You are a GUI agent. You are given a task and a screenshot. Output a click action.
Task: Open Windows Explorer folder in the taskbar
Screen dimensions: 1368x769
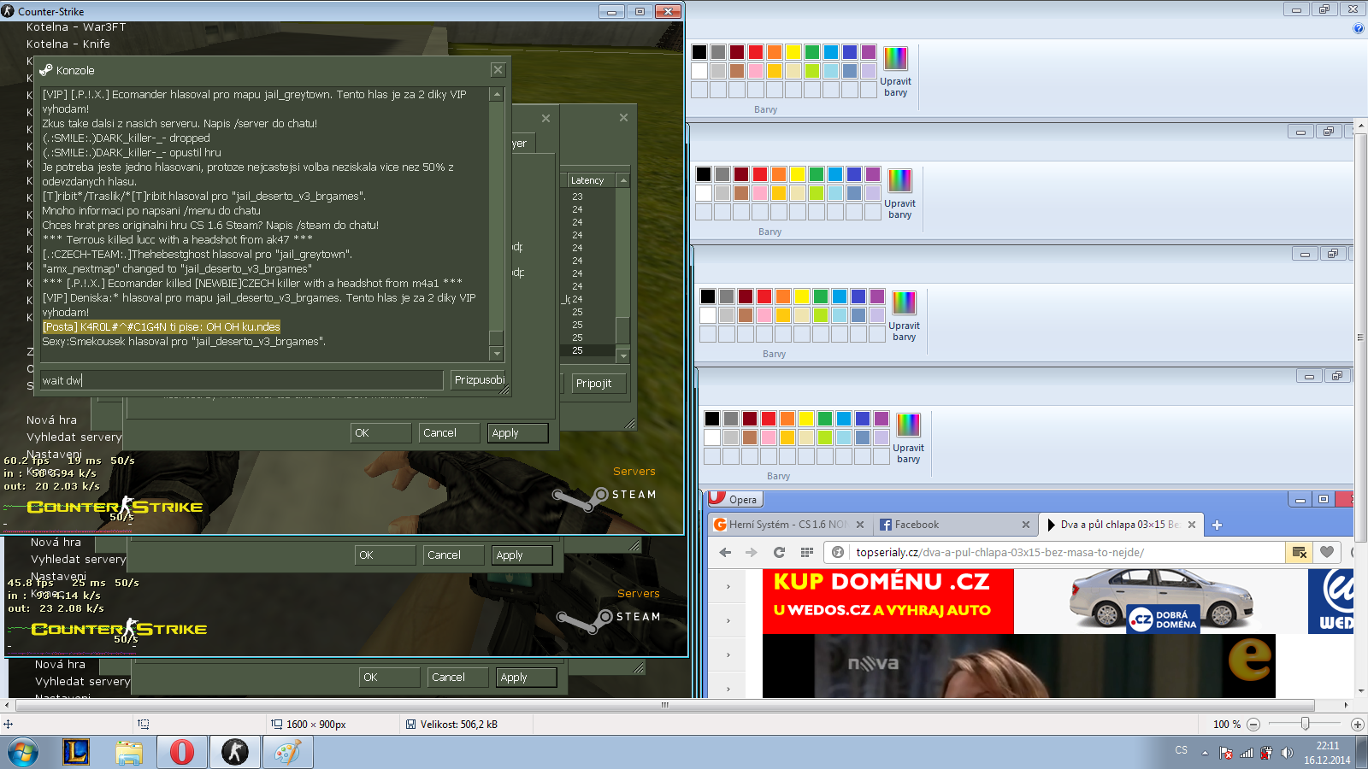pyautogui.click(x=129, y=752)
